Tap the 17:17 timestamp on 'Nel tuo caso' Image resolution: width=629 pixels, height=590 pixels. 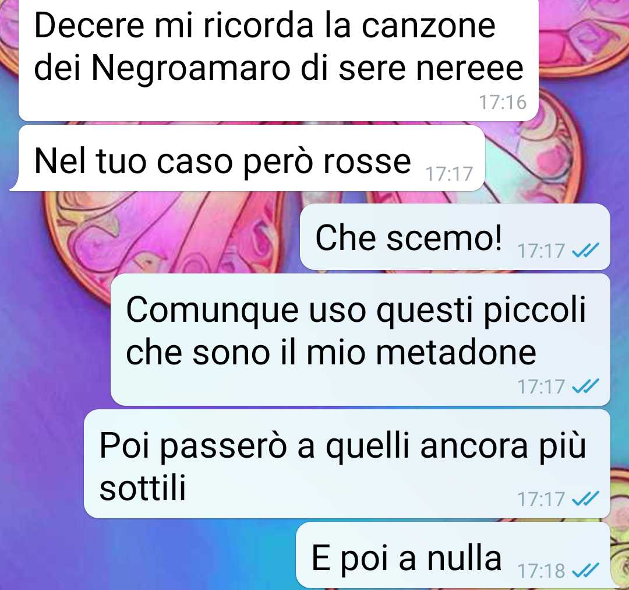coord(449,174)
